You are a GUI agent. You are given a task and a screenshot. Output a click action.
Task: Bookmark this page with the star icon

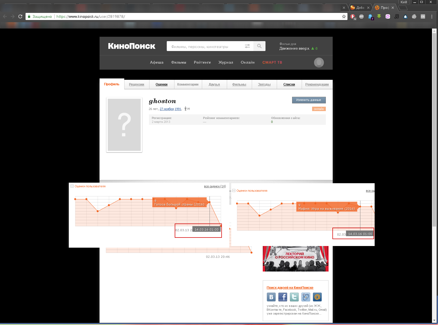344,16
